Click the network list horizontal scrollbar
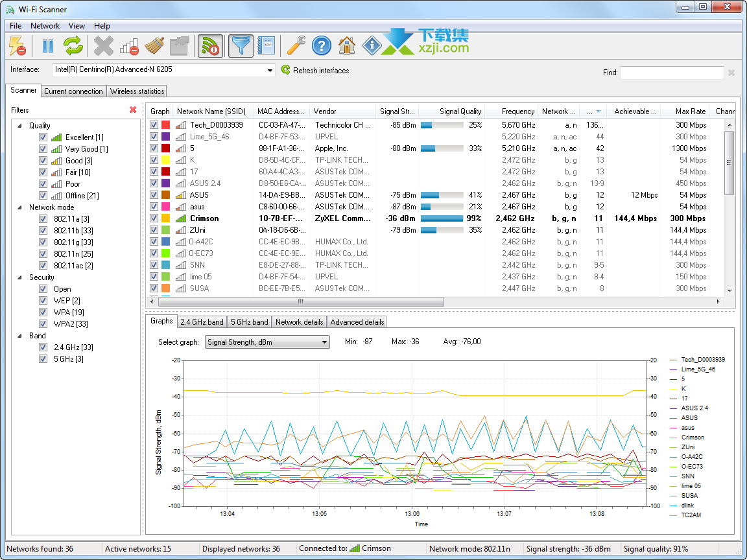 tap(300, 302)
